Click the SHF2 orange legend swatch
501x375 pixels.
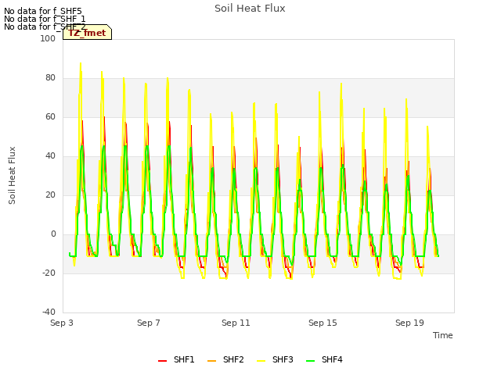tap(211, 361)
